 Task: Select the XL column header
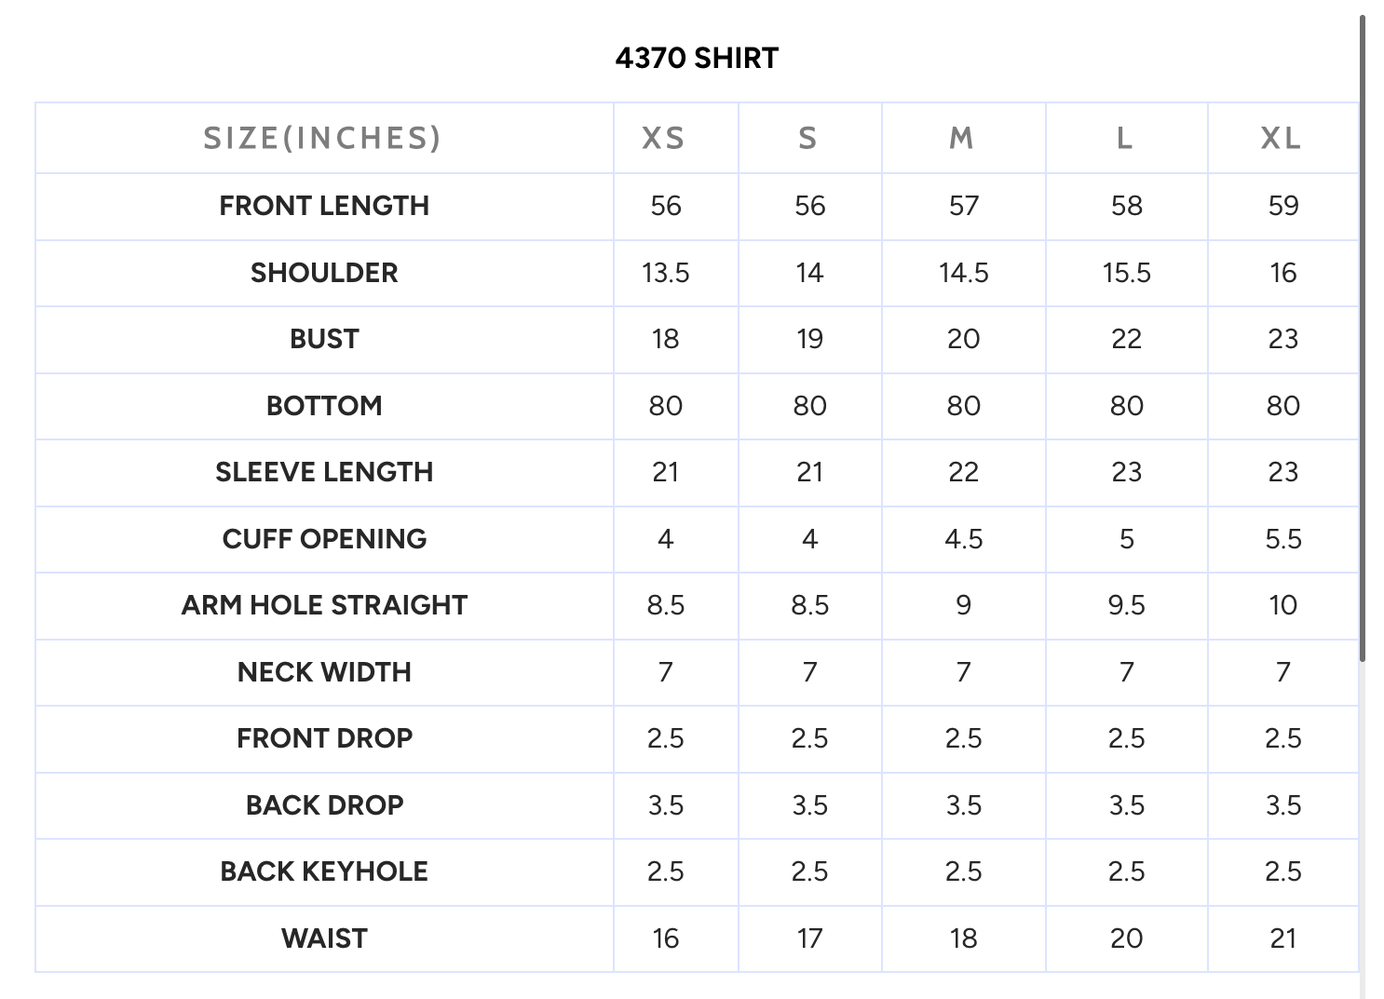click(1282, 139)
